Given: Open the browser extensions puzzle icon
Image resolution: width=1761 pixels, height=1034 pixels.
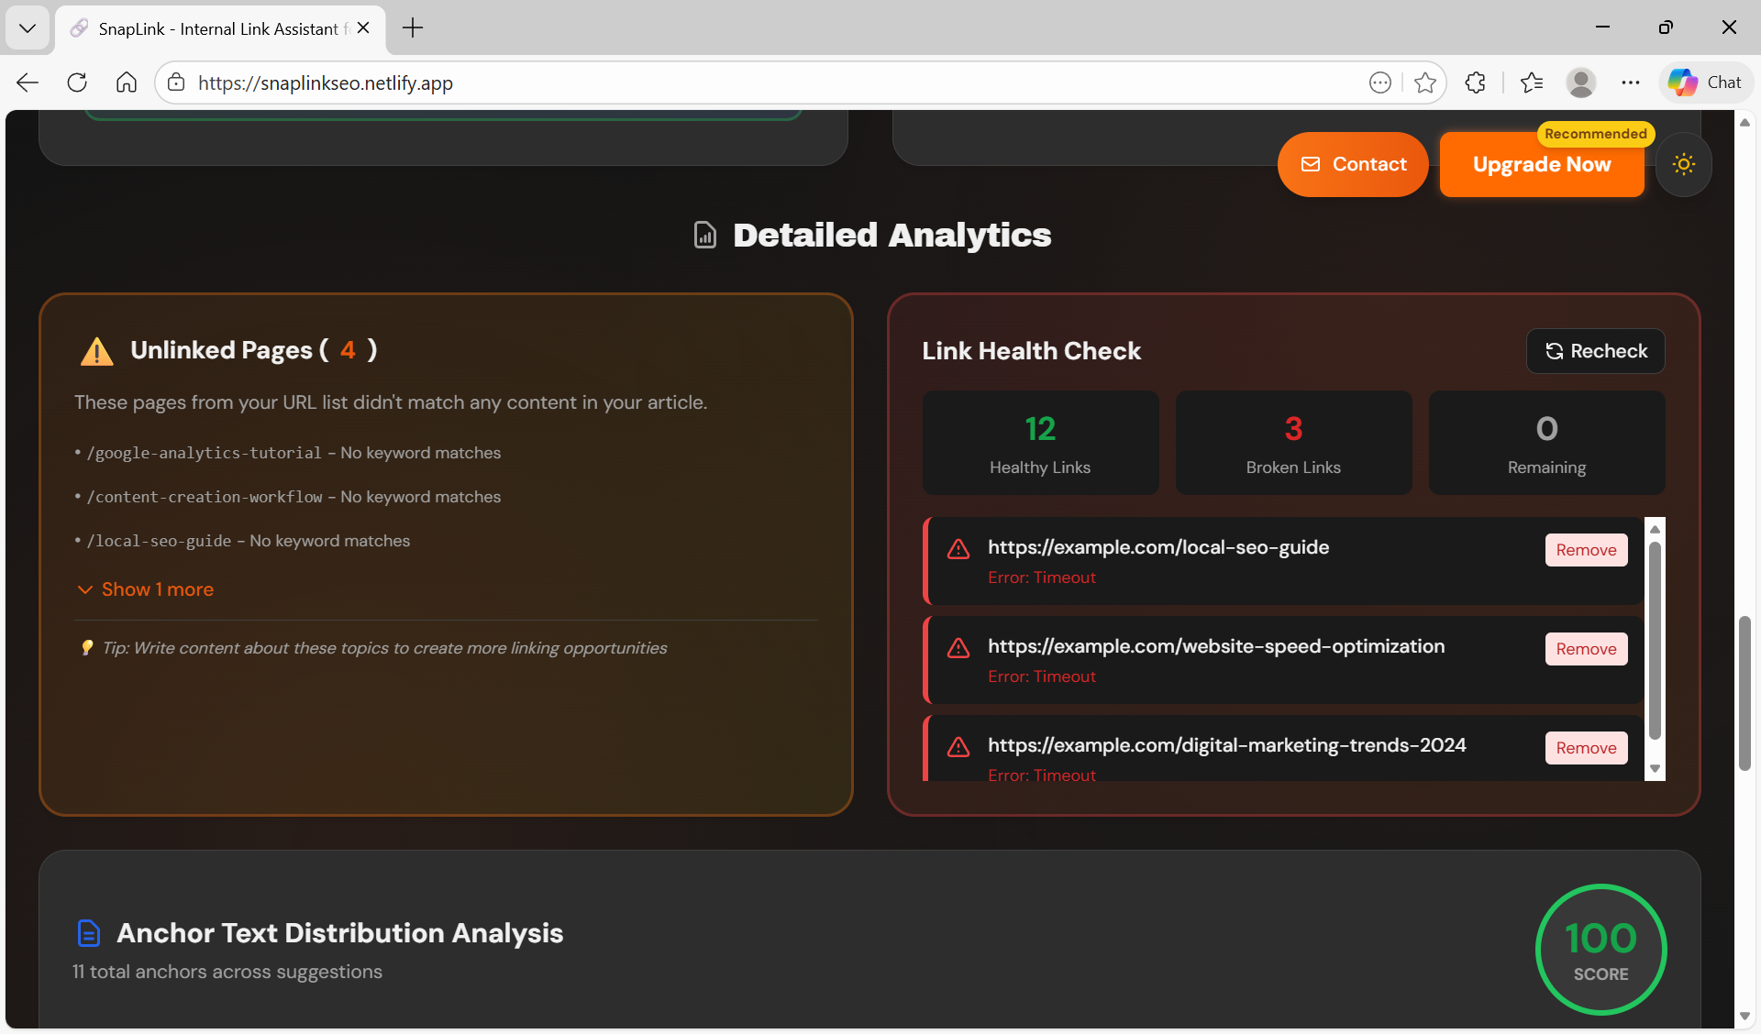Looking at the screenshot, I should pyautogui.click(x=1476, y=82).
